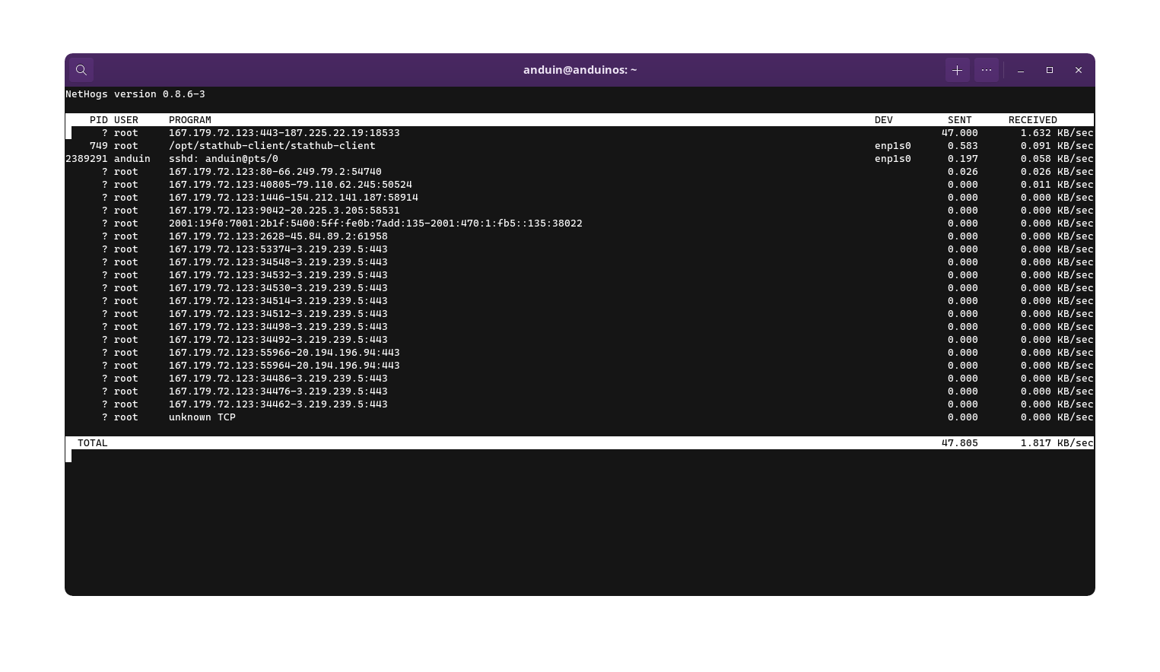Select the sshd: anduin@pts/0 process entry
The height and width of the screenshot is (672, 1160).
[x=223, y=159]
